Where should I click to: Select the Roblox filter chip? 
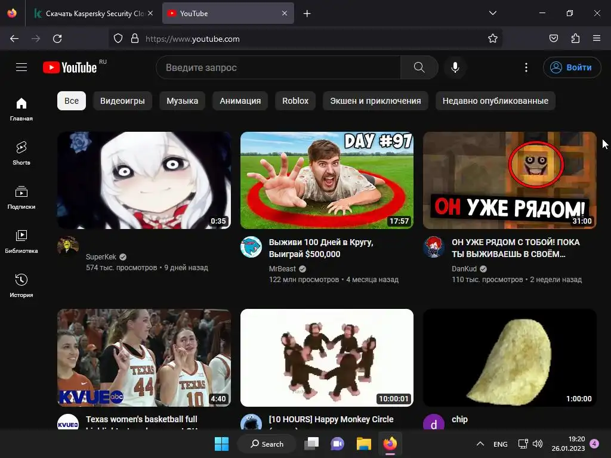coord(295,101)
